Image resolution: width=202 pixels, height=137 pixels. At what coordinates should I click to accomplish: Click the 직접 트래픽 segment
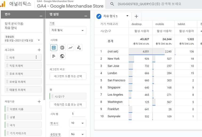[23, 65]
